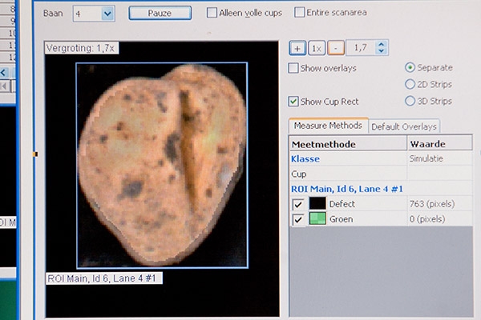Viewport: 481px width, 320px height.
Task: Click the potato scan image preview
Action: [x=162, y=166]
